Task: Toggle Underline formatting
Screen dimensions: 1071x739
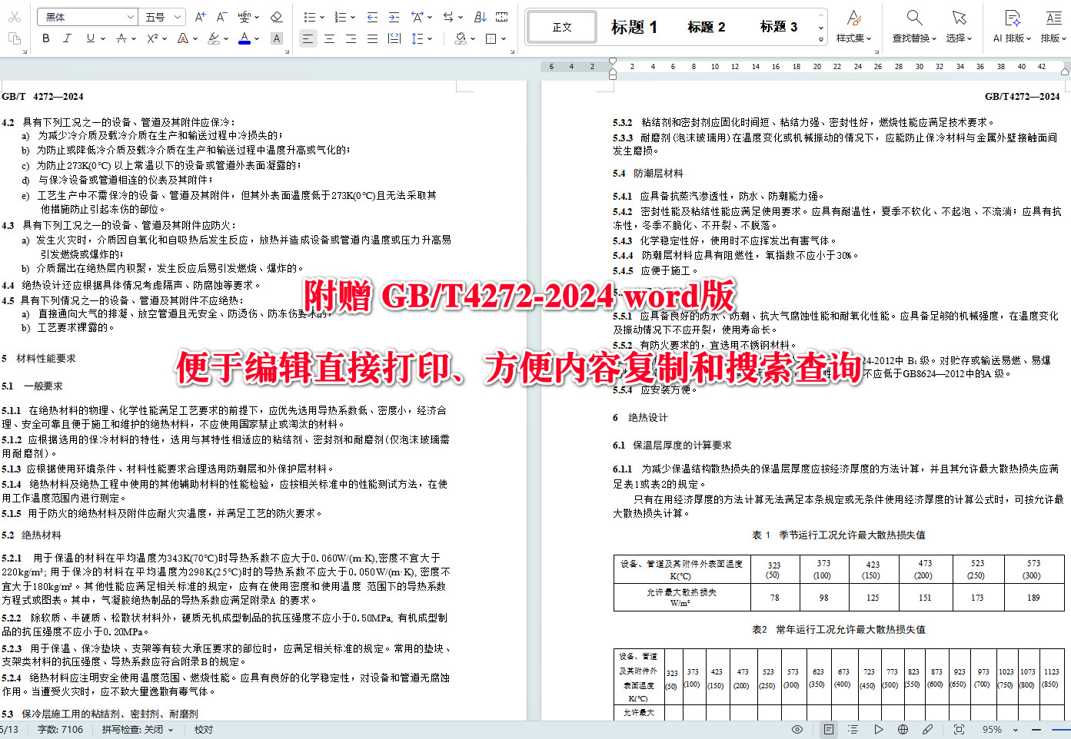Action: pyautogui.click(x=90, y=38)
